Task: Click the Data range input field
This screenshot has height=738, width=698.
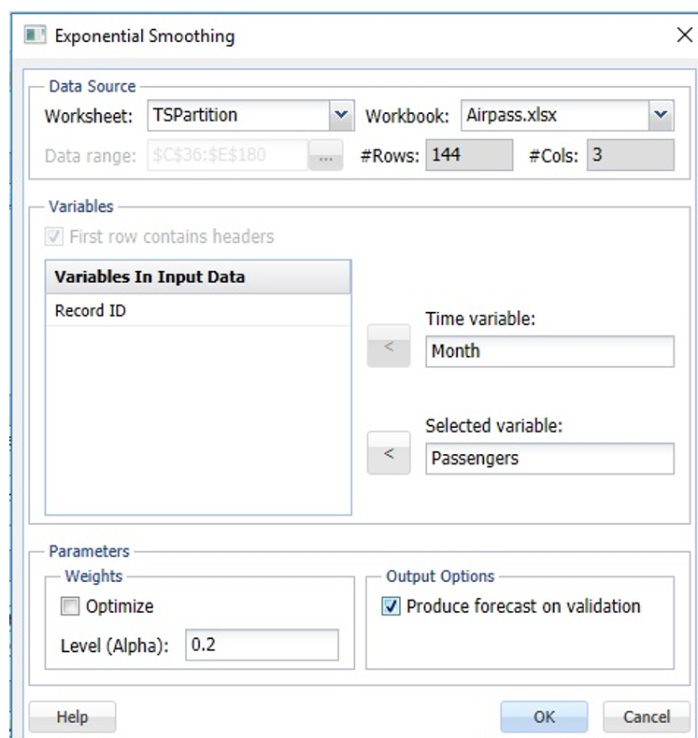Action: pyautogui.click(x=226, y=156)
